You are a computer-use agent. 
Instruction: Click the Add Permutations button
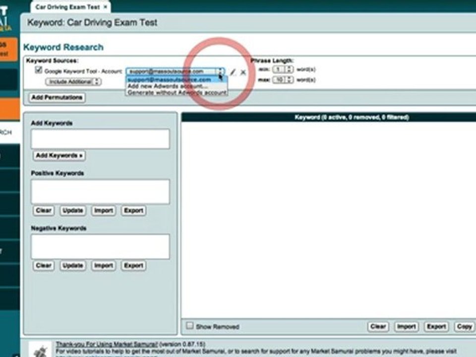coord(57,98)
